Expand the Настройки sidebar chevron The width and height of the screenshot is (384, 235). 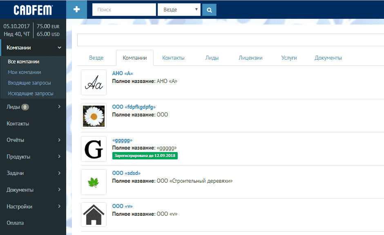[59, 206]
